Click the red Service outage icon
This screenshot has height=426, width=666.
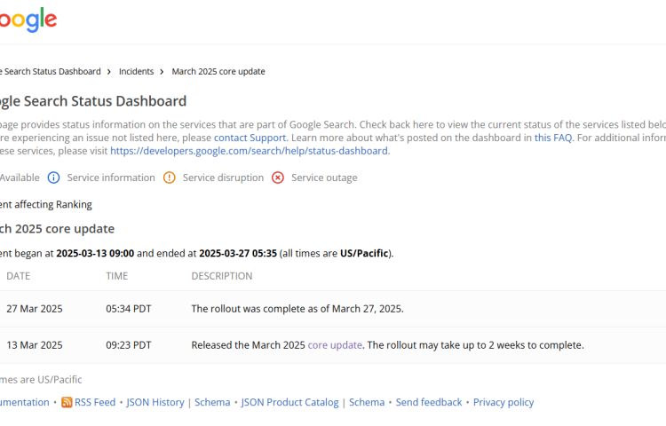click(278, 177)
